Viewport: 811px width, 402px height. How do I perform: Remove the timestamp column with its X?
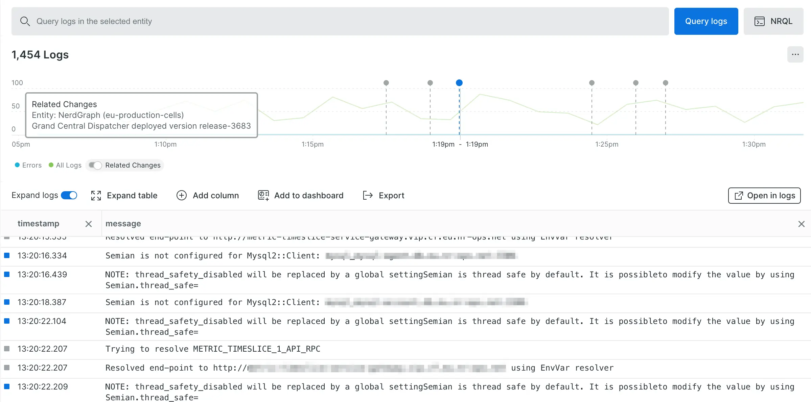(89, 224)
